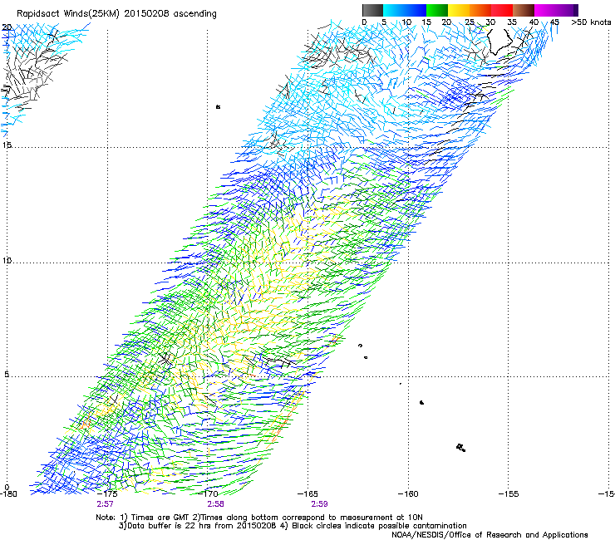Click the red 30-35 knots legend swatch

502,10
